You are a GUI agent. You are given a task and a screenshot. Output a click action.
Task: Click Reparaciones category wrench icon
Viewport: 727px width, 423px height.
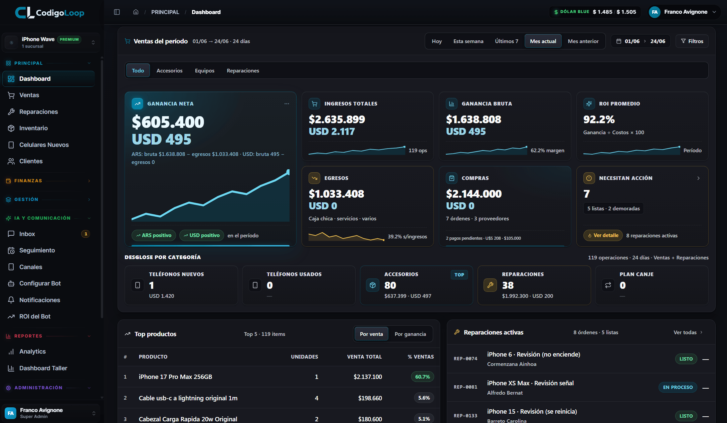(x=490, y=285)
